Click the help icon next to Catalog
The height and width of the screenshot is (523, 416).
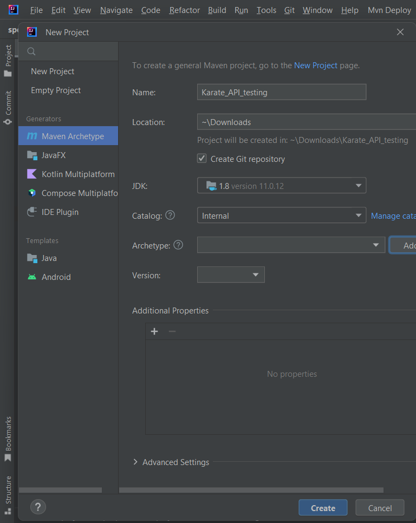170,215
